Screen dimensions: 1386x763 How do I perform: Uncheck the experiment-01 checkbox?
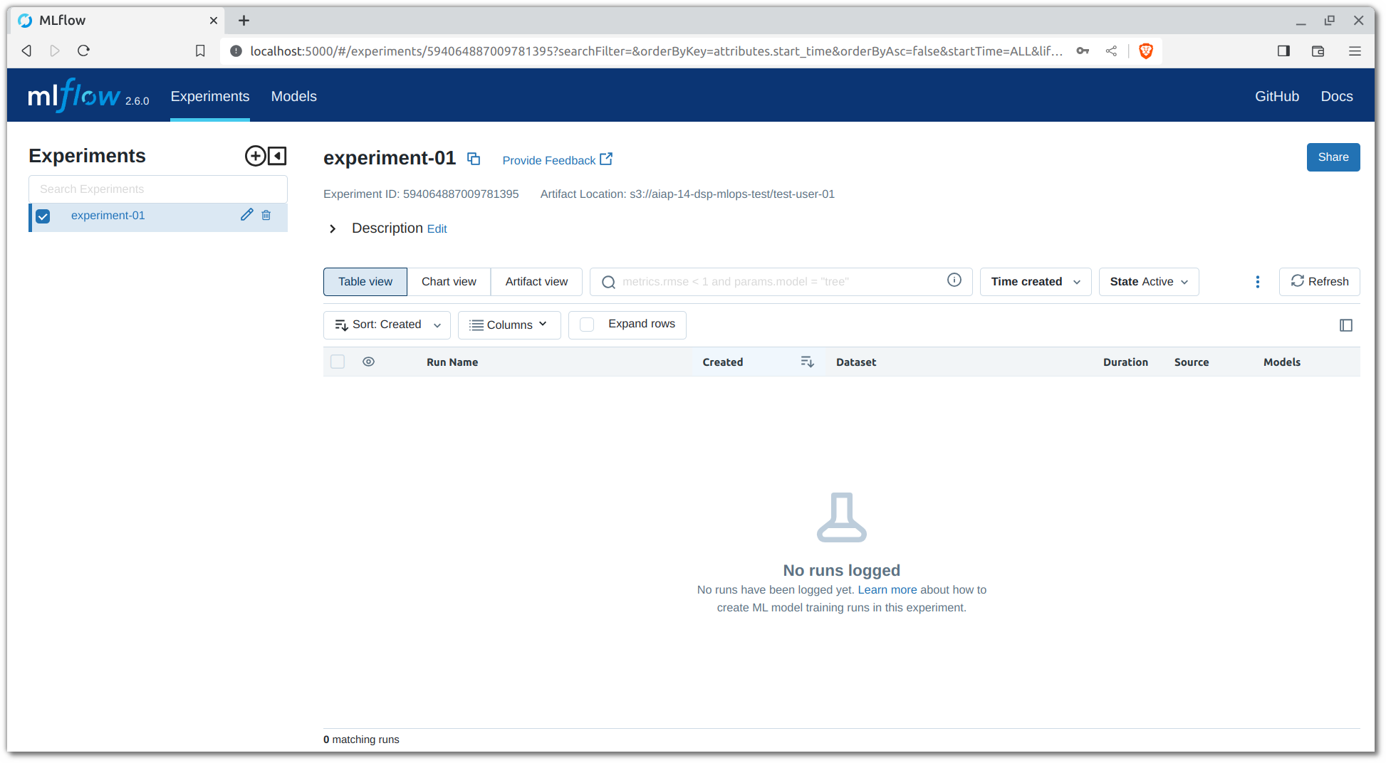pos(43,216)
